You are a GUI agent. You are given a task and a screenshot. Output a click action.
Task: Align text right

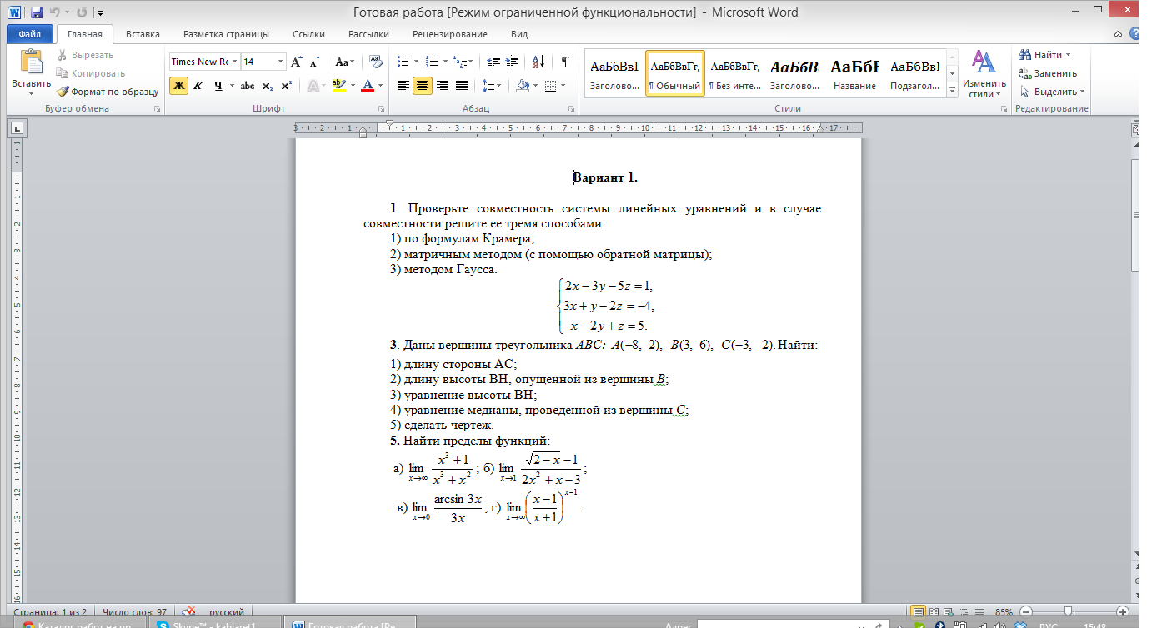(x=442, y=85)
